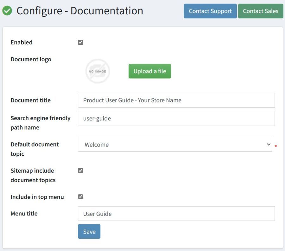Enable the Enabled checkbox
Image resolution: width=285 pixels, height=251 pixels.
point(80,42)
